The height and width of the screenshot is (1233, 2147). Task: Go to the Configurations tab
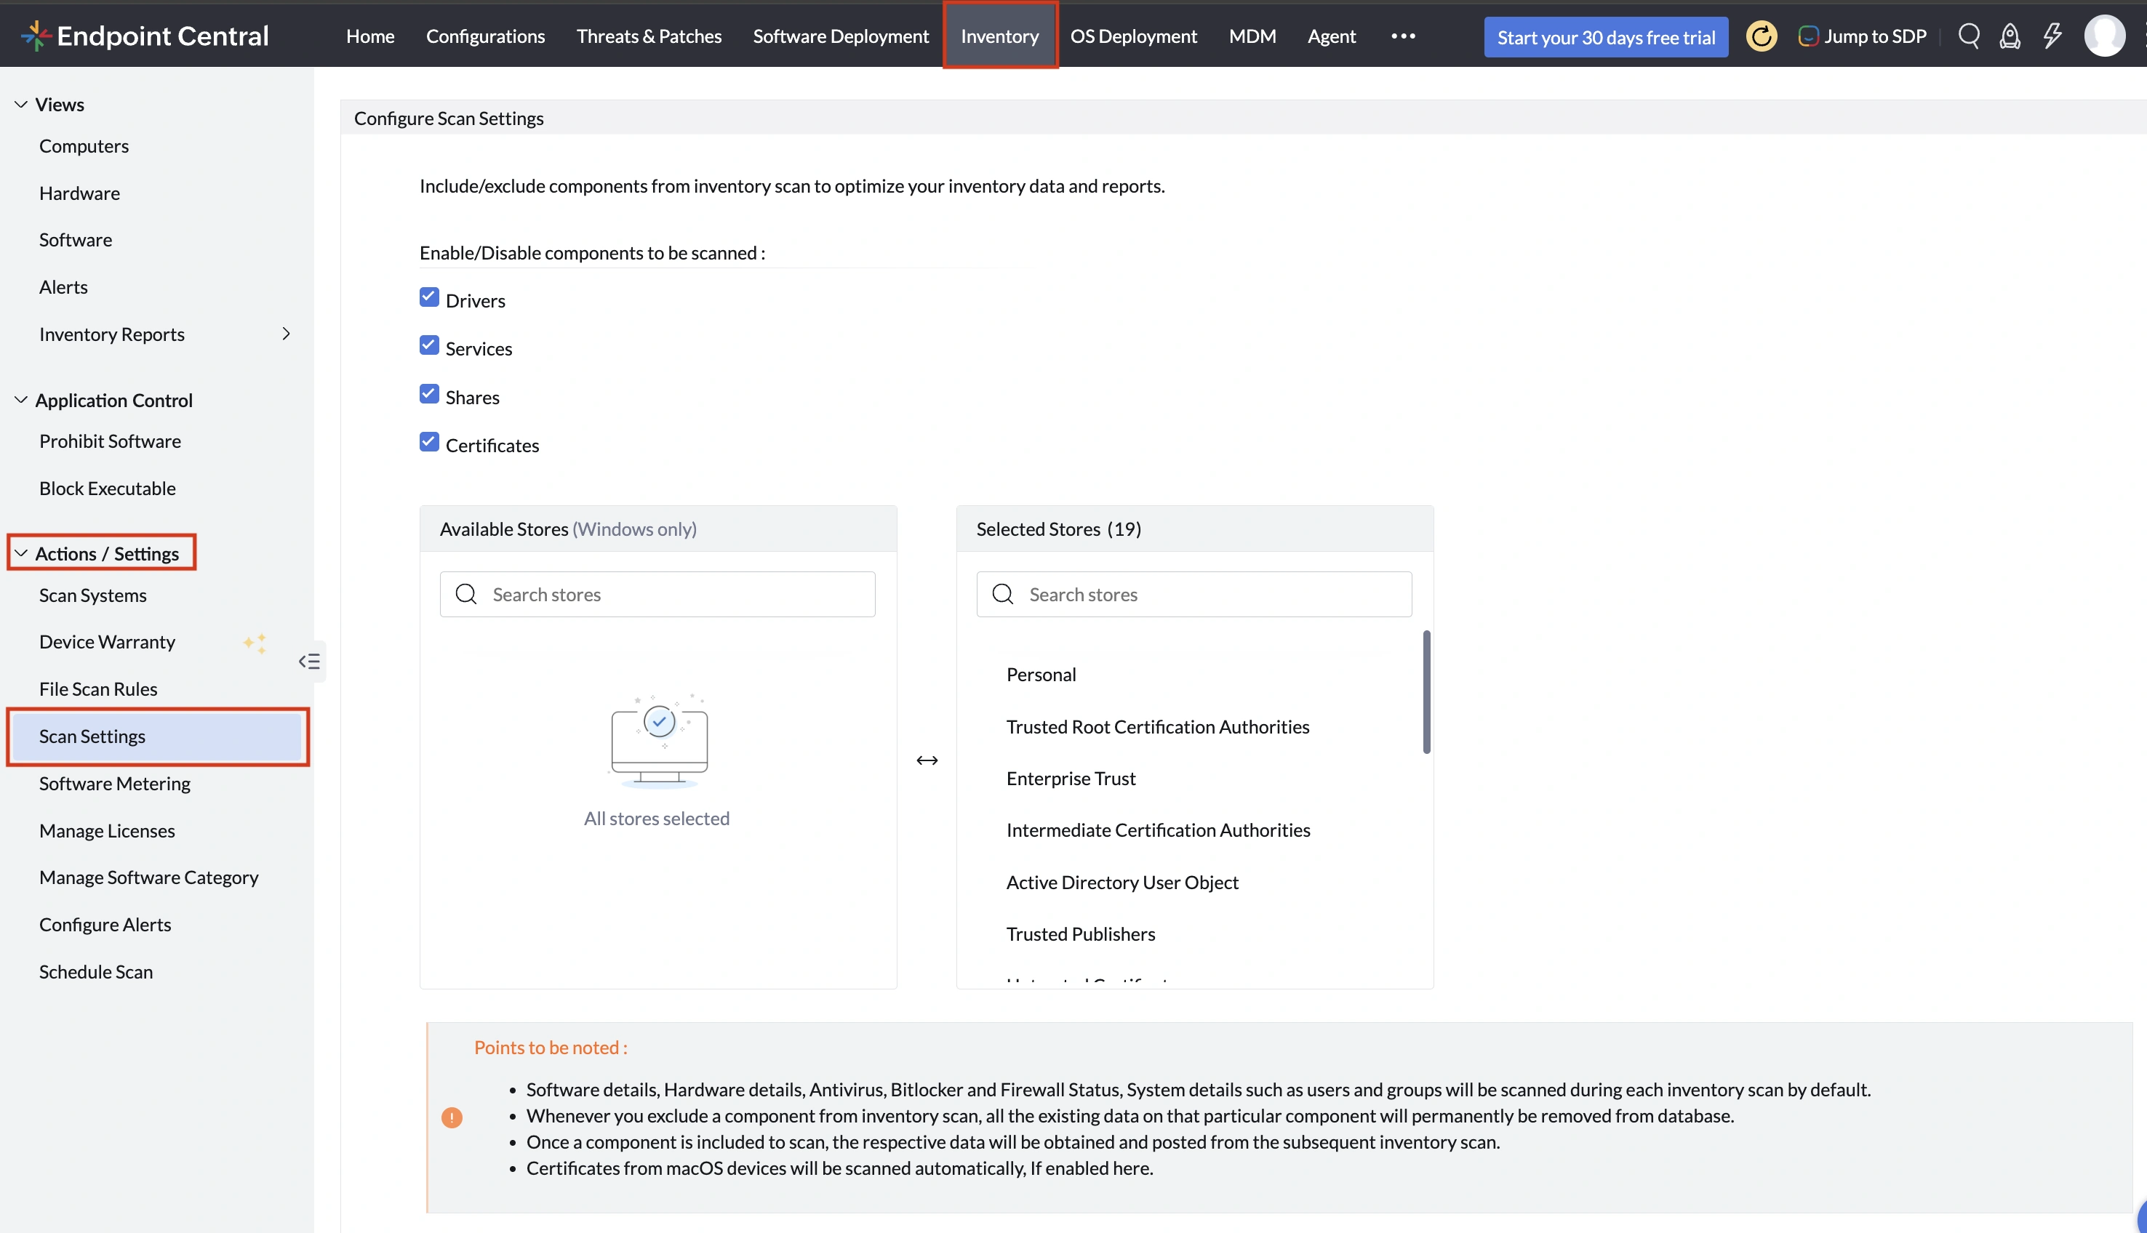485,36
